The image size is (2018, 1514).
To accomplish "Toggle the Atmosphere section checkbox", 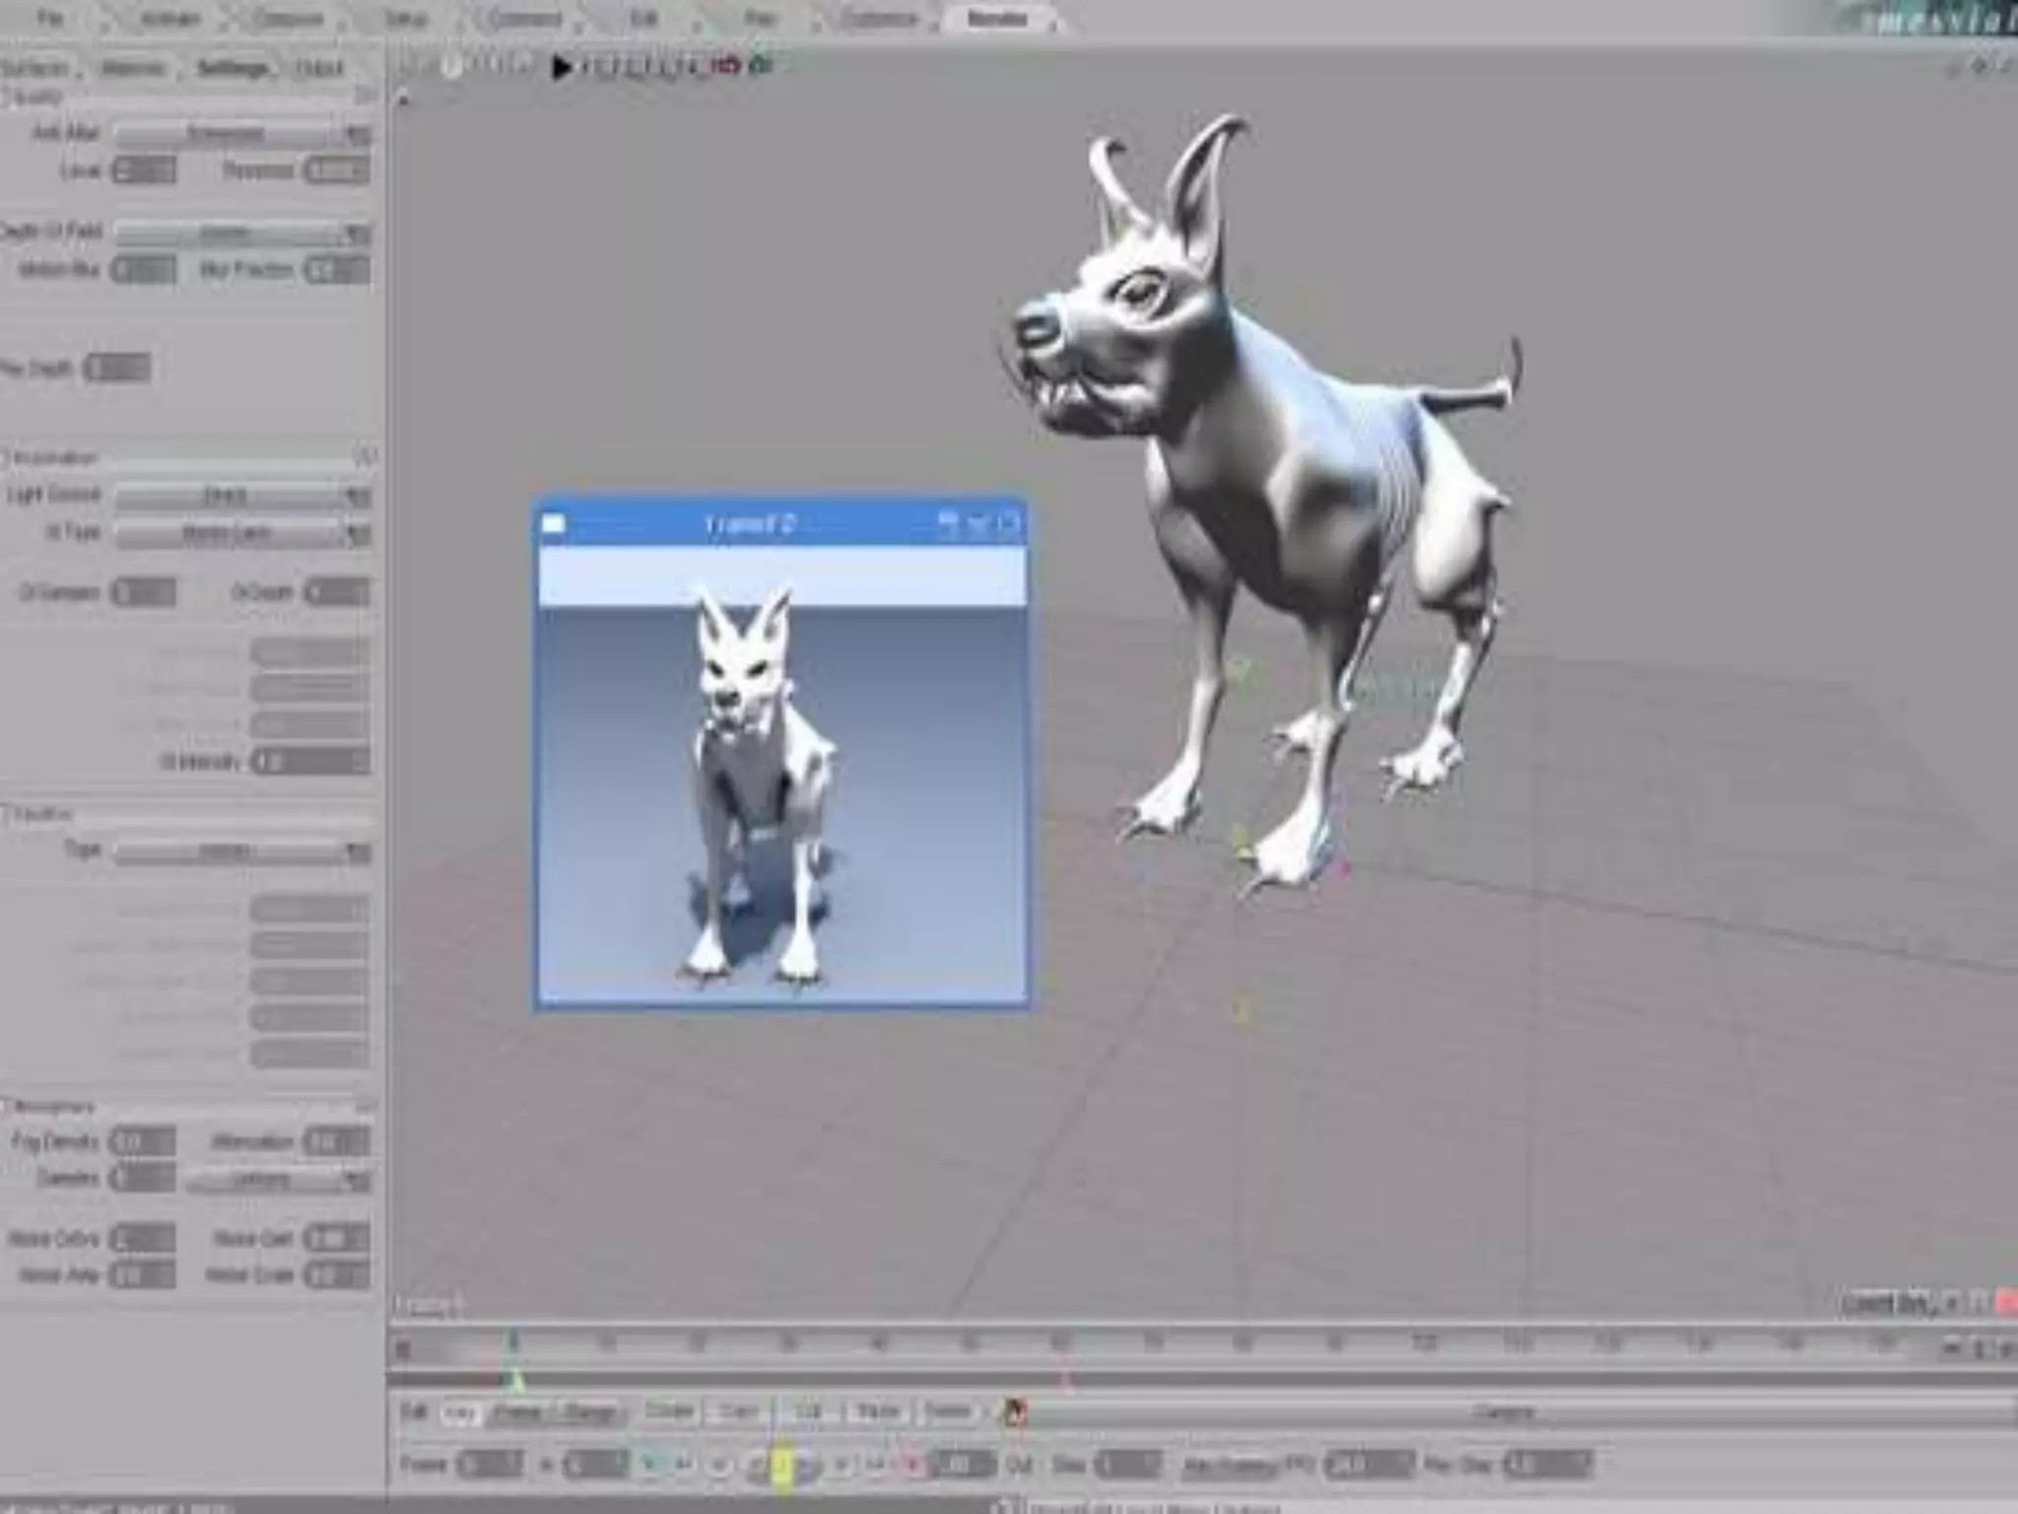I will pyautogui.click(x=6, y=1106).
